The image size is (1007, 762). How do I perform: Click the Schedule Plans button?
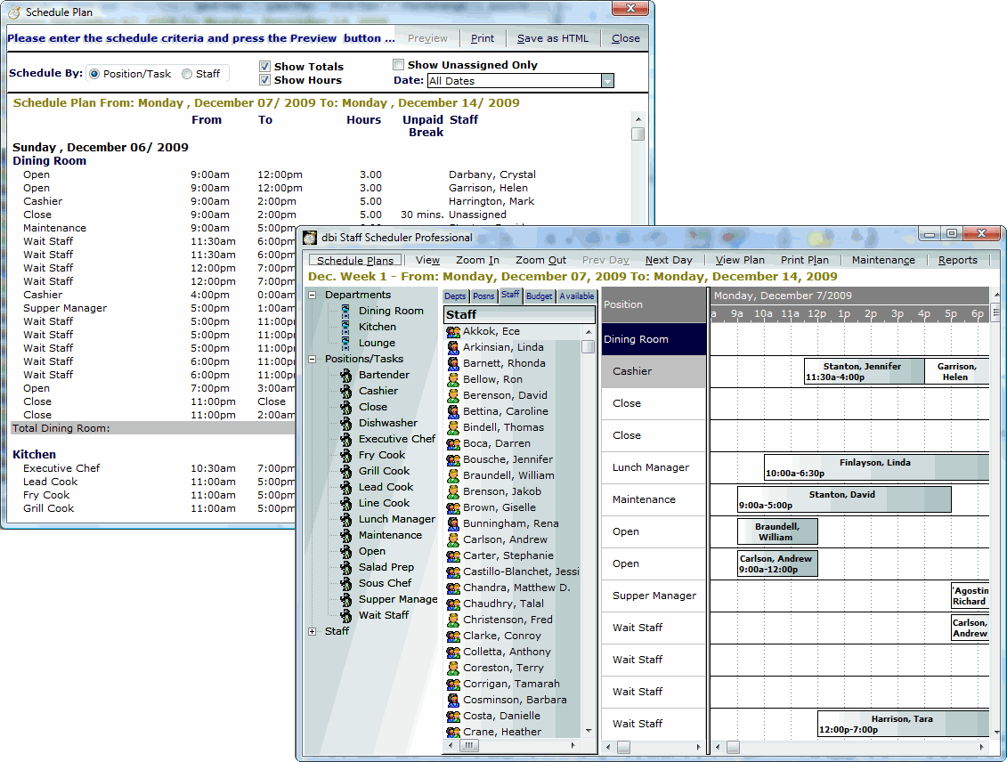pyautogui.click(x=355, y=260)
